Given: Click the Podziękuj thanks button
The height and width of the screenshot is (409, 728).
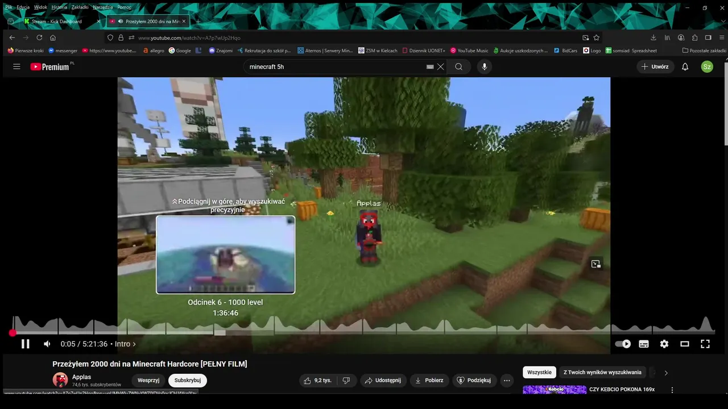Looking at the screenshot, I should click(474, 380).
